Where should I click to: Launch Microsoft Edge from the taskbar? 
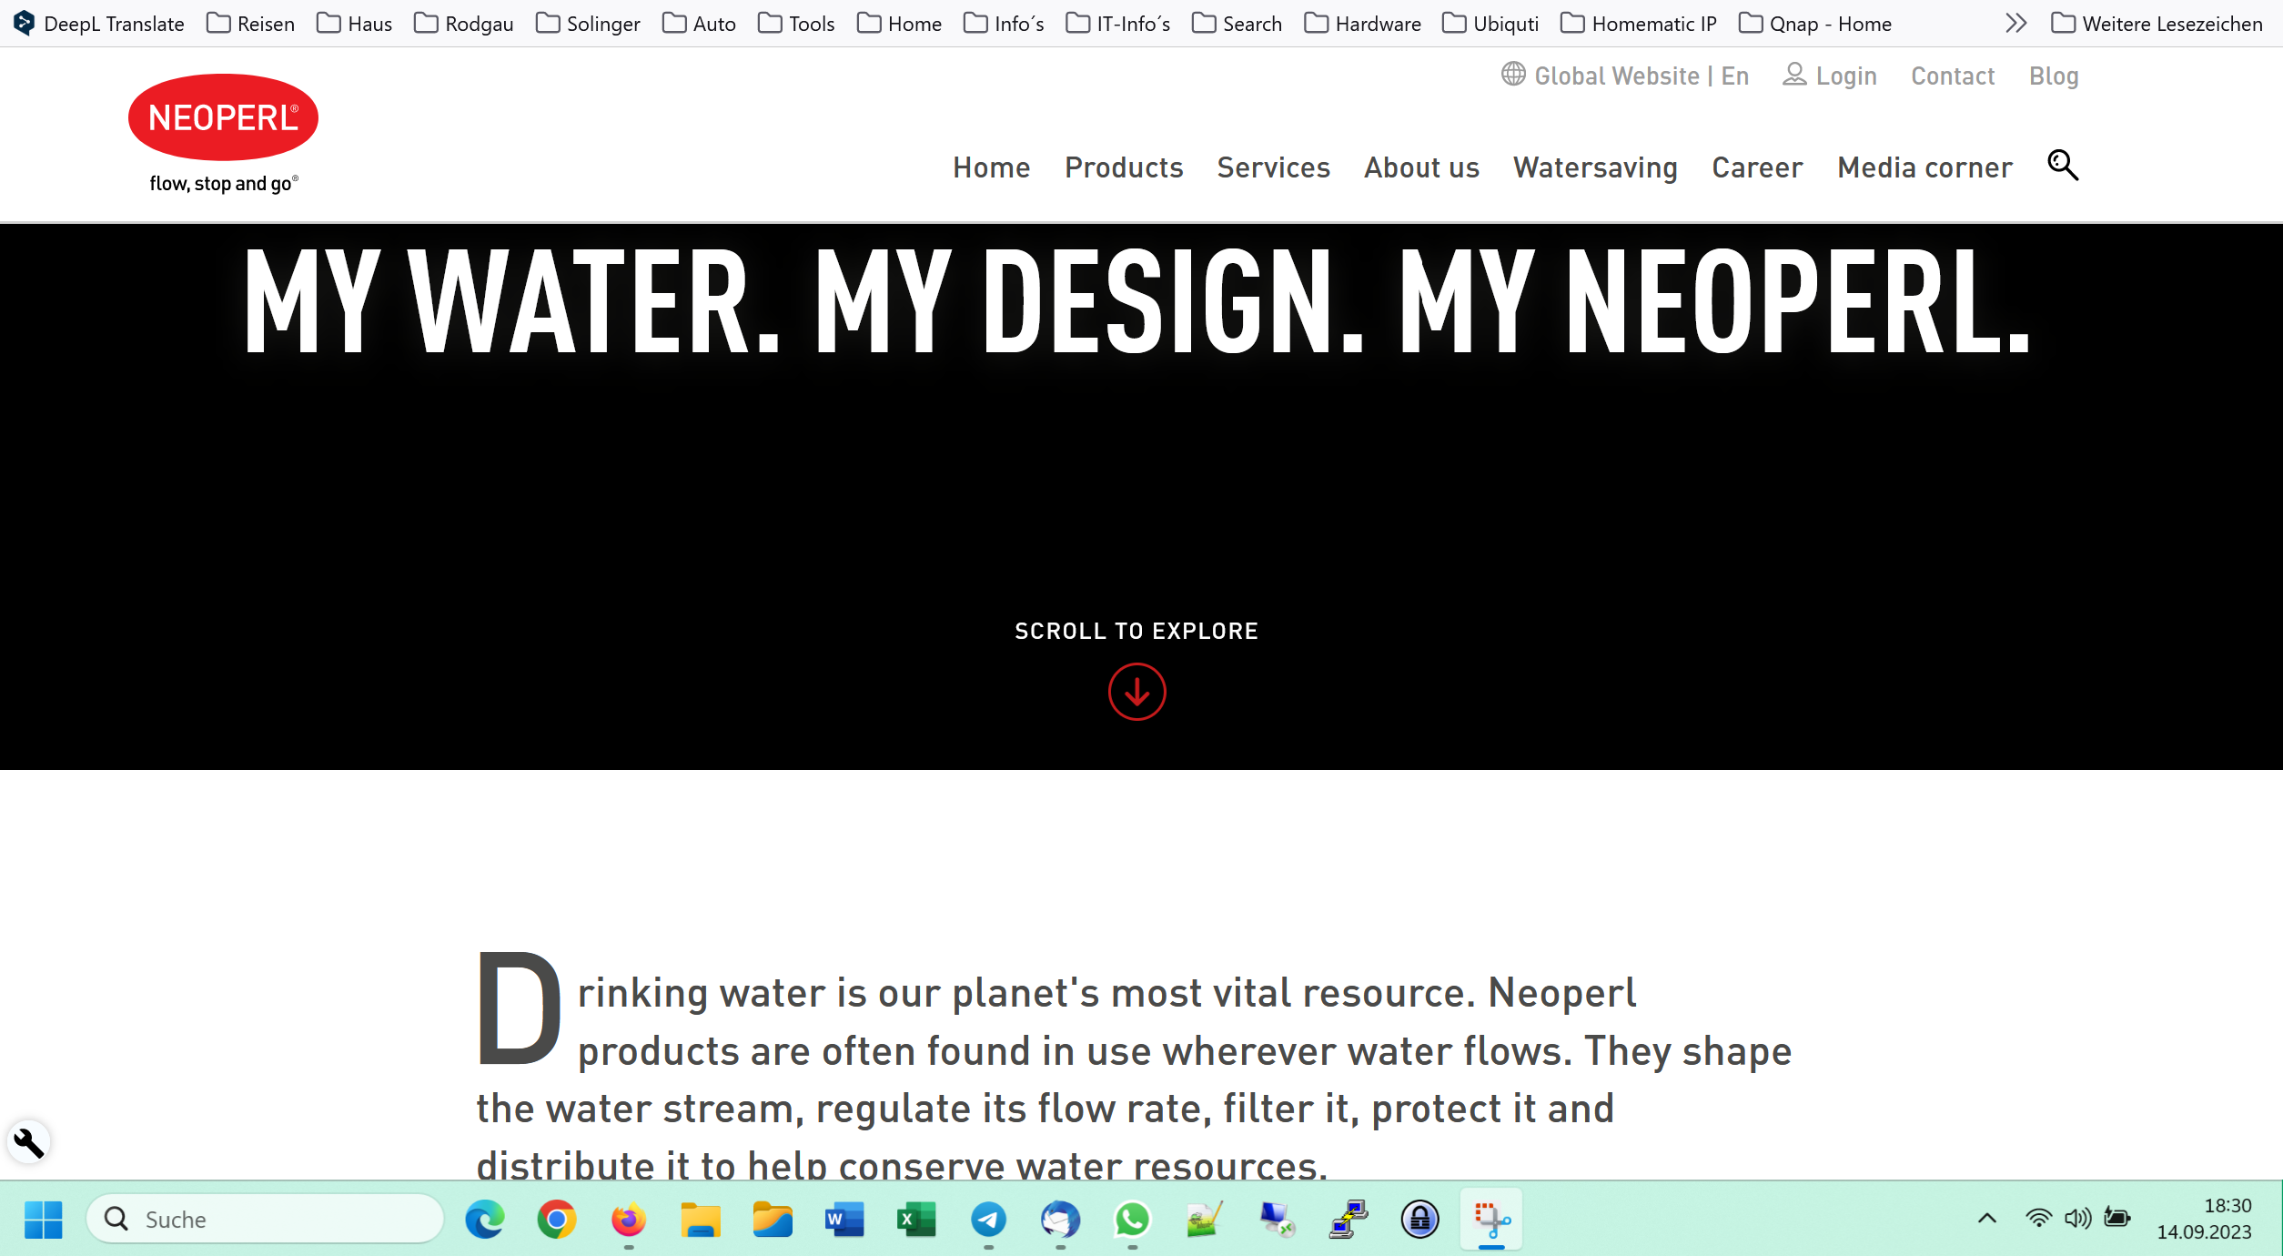[x=484, y=1219]
